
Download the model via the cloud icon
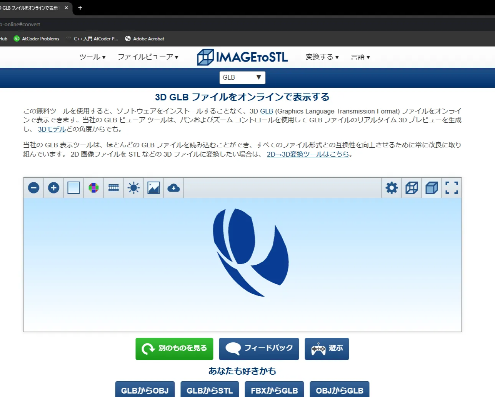173,188
